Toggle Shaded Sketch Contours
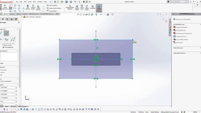 [x=99, y=8]
